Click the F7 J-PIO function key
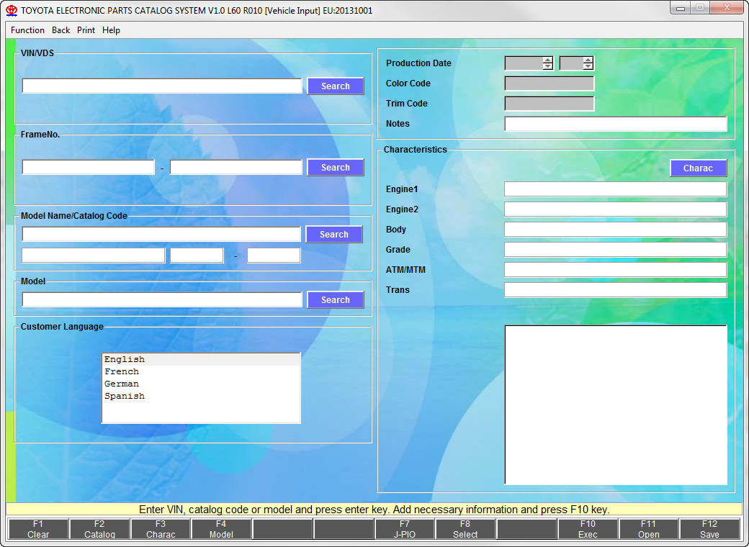749x547 pixels. (x=404, y=529)
